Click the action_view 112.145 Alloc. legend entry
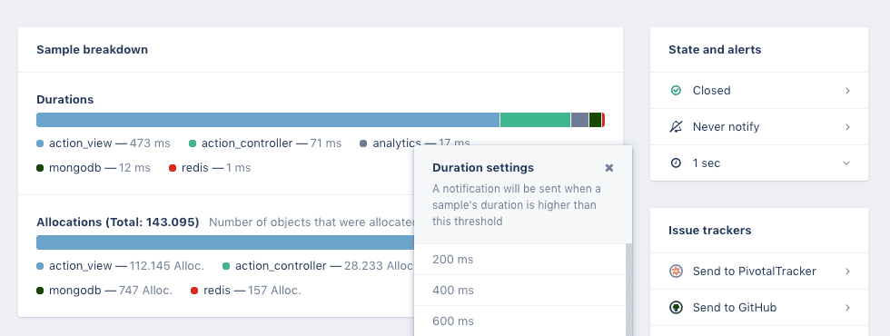This screenshot has width=890, height=336. 120,265
